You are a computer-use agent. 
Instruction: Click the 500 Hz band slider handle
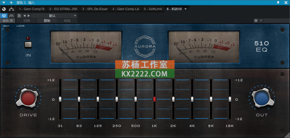pyautogui.click(x=135, y=99)
